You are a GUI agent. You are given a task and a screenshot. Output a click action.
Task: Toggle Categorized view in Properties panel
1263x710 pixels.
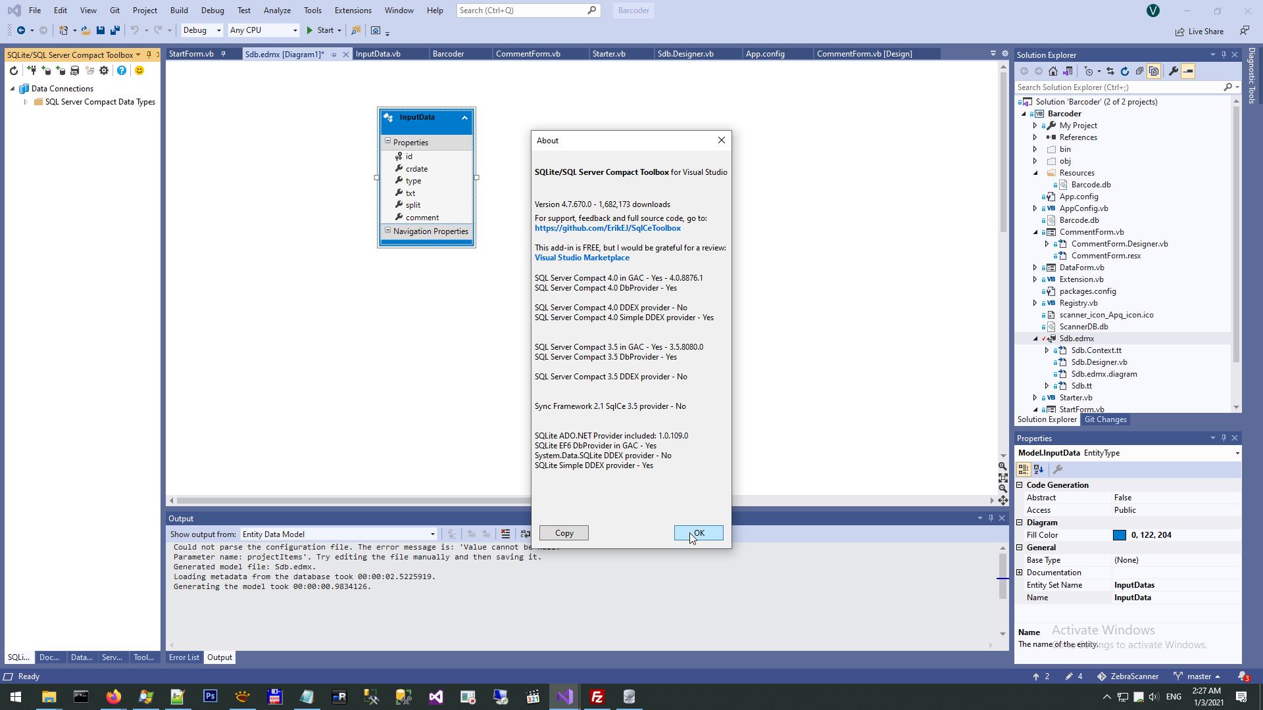point(1024,469)
